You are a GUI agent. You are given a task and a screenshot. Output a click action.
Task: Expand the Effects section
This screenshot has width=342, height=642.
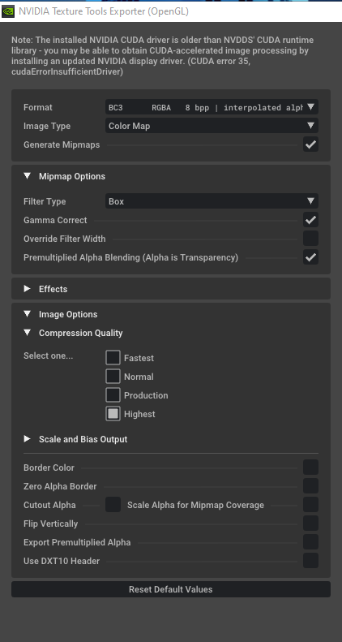[28, 289]
